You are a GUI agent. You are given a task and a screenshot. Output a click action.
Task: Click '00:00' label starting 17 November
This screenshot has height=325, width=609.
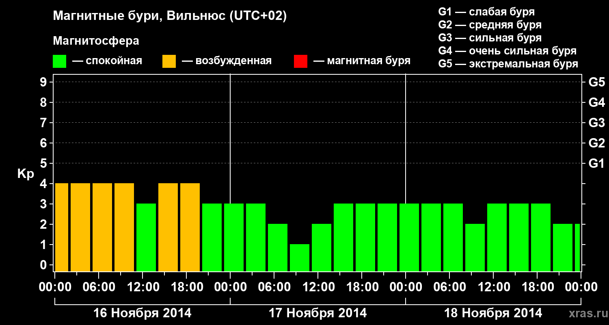pos(230,287)
